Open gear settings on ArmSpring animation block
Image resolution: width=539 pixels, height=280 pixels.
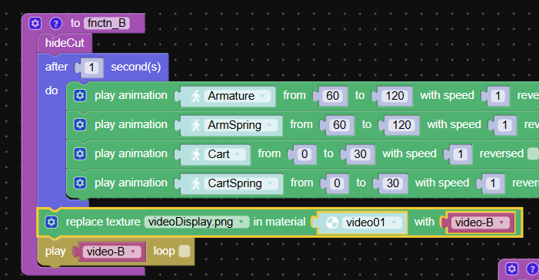[80, 124]
